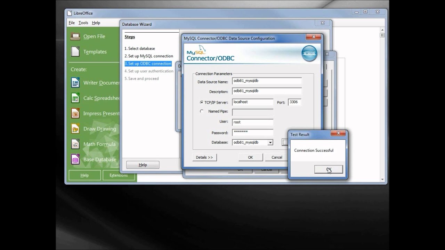The width and height of the screenshot is (445, 250).
Task: Close the Database Wizard window
Action: 323,23
